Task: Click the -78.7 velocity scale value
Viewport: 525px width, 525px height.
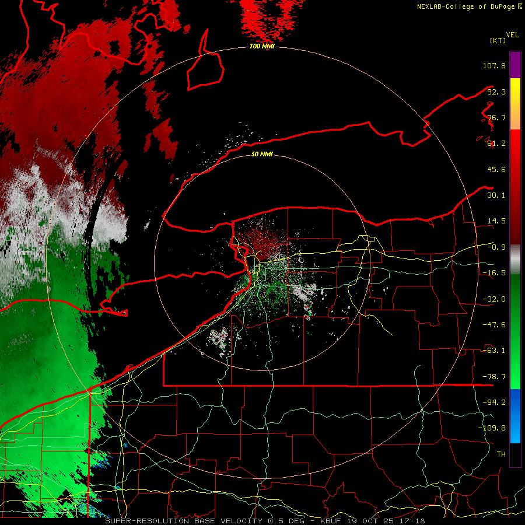Action: pyautogui.click(x=494, y=377)
